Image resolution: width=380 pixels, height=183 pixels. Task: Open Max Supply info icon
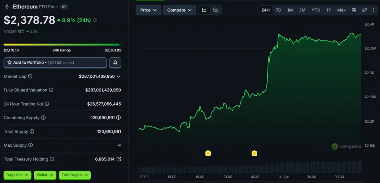coord(30,145)
